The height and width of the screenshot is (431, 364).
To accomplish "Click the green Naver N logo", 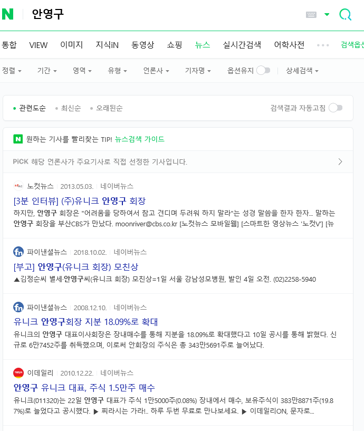I will (8, 14).
